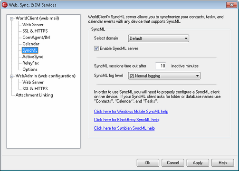The image size is (239, 171).
Task: Open SSL & HTTPS under WorldClient
Action: (x=35, y=31)
